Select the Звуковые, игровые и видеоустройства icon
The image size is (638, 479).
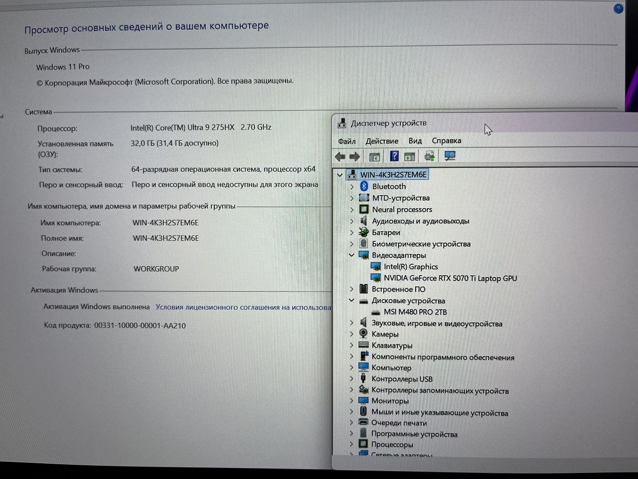click(x=363, y=323)
